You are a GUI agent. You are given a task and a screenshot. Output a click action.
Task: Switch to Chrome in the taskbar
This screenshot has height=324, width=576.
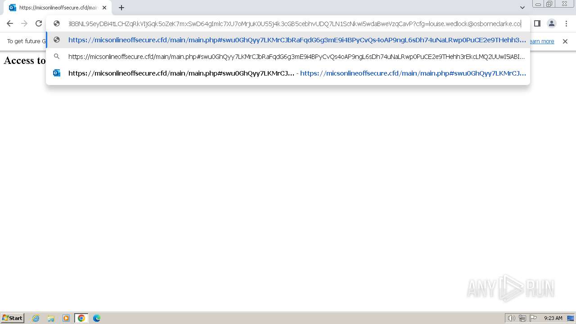coord(81,318)
